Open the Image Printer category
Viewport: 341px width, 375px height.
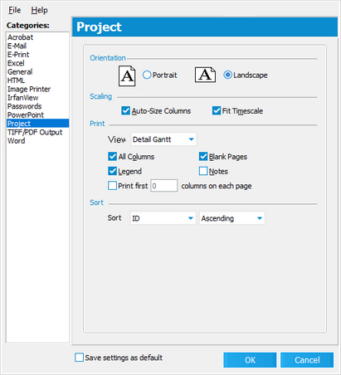tap(37, 89)
